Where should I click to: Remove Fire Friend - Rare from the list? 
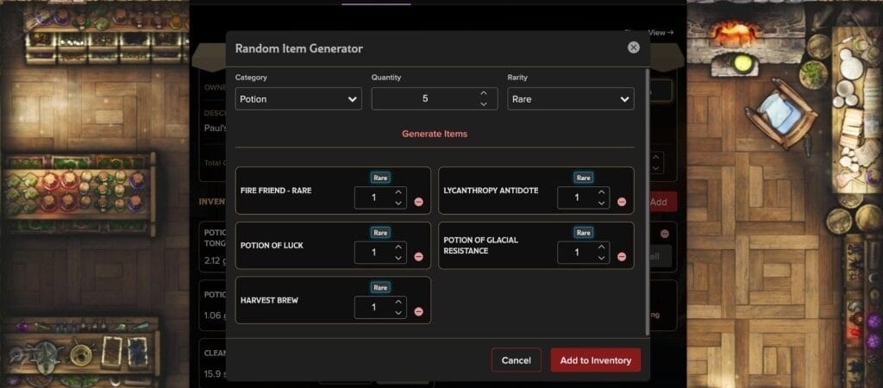(x=418, y=202)
